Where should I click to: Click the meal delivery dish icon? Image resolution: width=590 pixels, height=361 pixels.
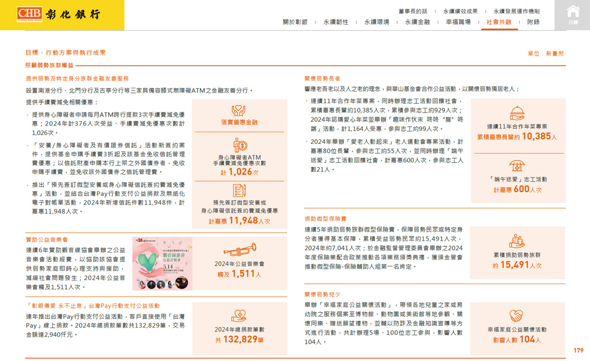pyautogui.click(x=517, y=113)
